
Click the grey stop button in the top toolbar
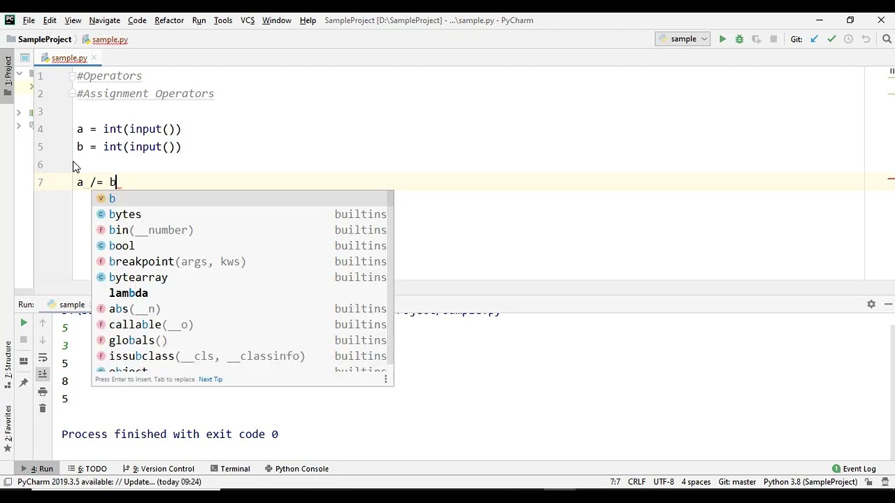click(x=773, y=39)
